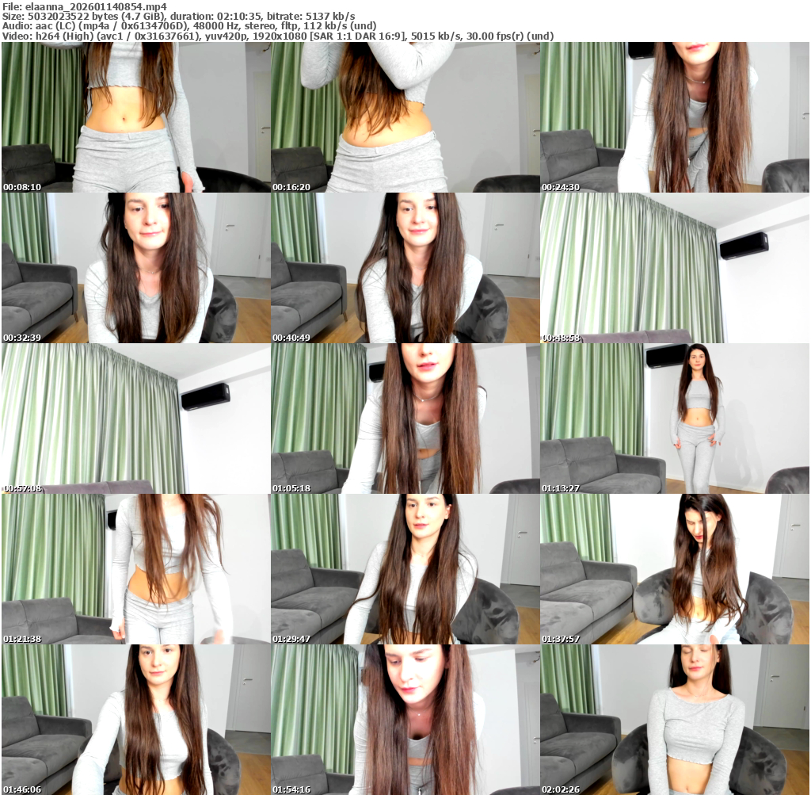
Task: Open the thumbnail marked 01:37:57
Action: tap(674, 569)
